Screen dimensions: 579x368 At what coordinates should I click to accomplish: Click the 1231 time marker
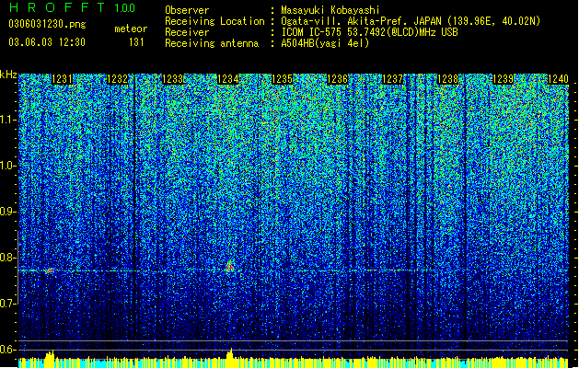click(x=62, y=79)
